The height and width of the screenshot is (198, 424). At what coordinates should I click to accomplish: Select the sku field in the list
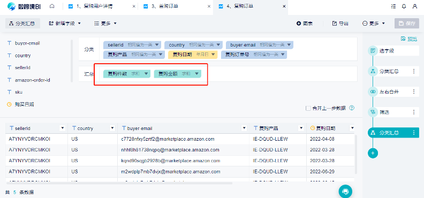point(19,92)
